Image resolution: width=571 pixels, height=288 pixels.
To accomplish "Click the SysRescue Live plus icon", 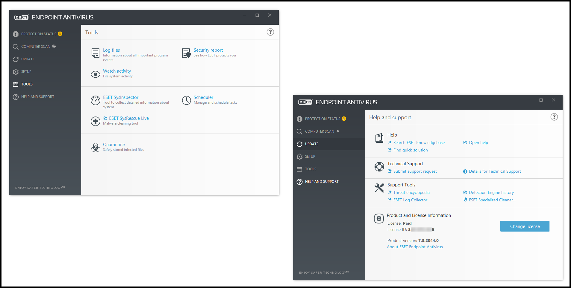I will pos(96,121).
